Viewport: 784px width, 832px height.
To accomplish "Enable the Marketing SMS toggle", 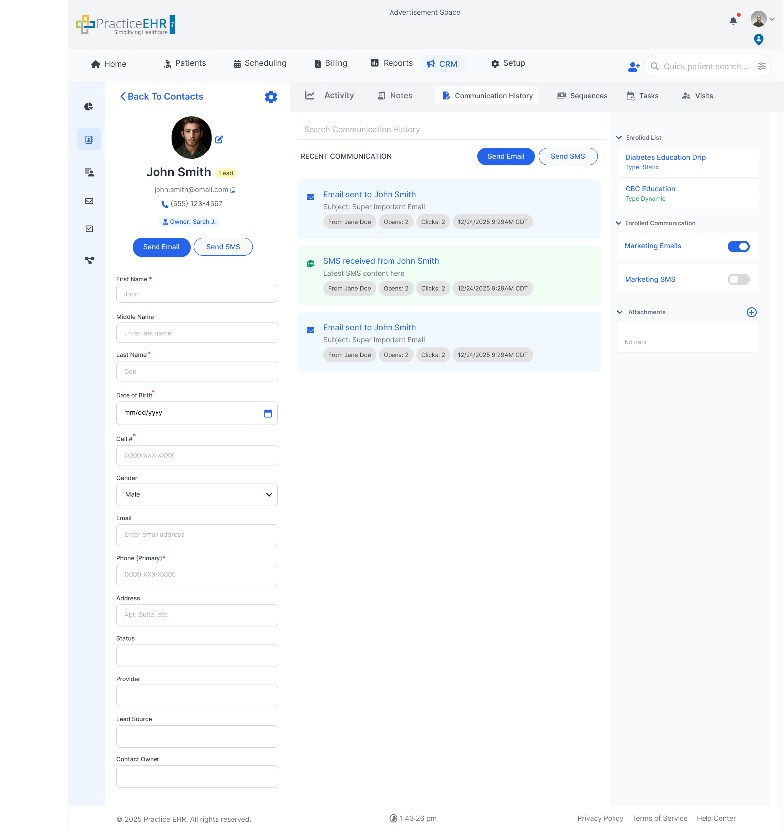I will click(x=738, y=280).
